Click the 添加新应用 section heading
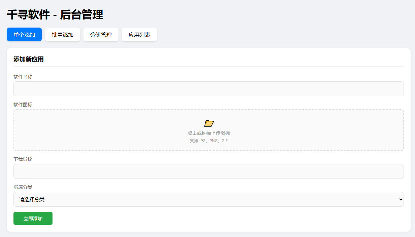The image size is (415, 237). [29, 60]
